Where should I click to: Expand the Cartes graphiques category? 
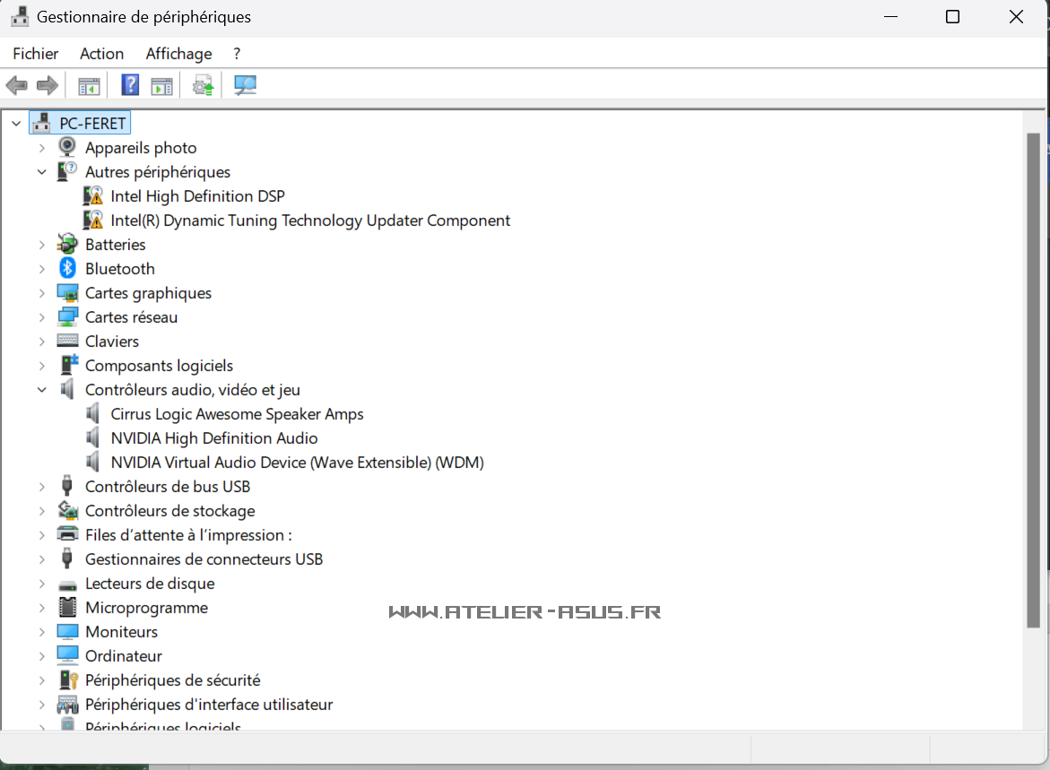click(x=42, y=293)
